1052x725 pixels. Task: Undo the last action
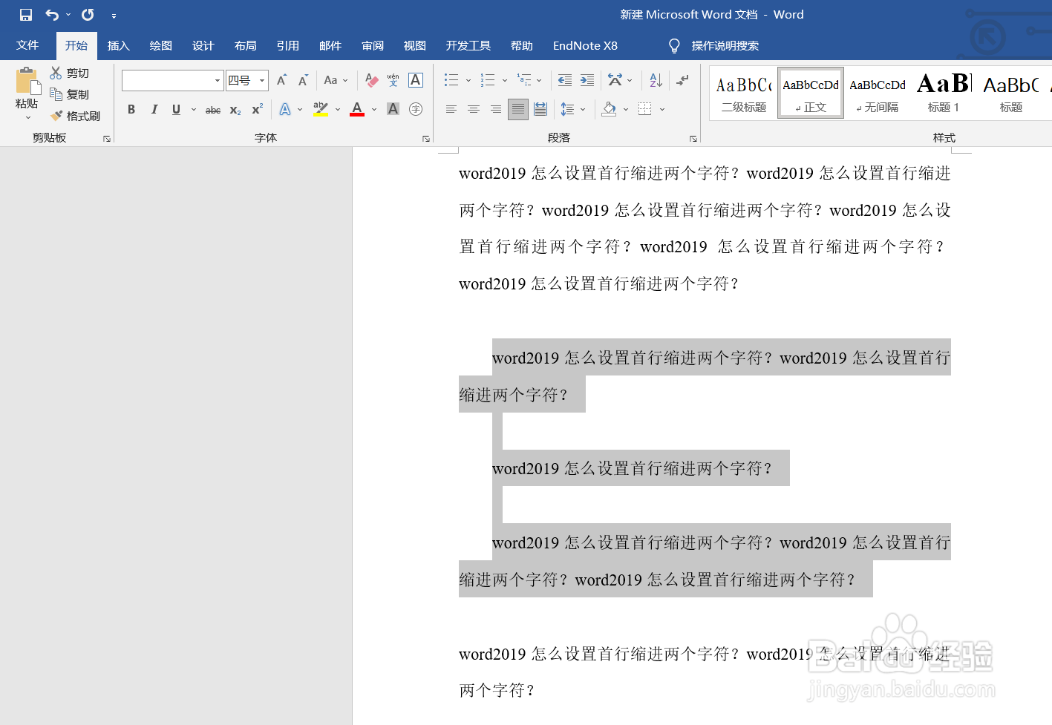coord(52,15)
